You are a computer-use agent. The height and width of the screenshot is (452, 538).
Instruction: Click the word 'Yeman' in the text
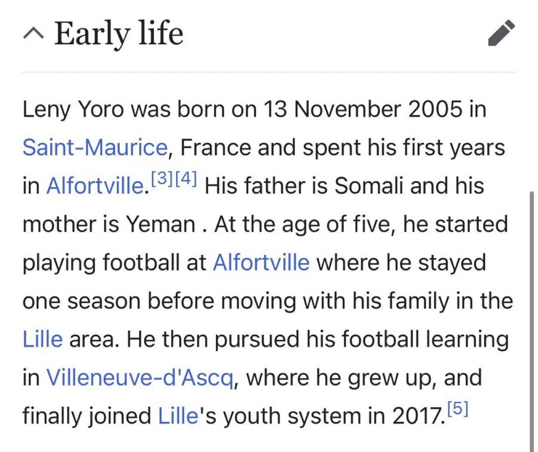(161, 224)
